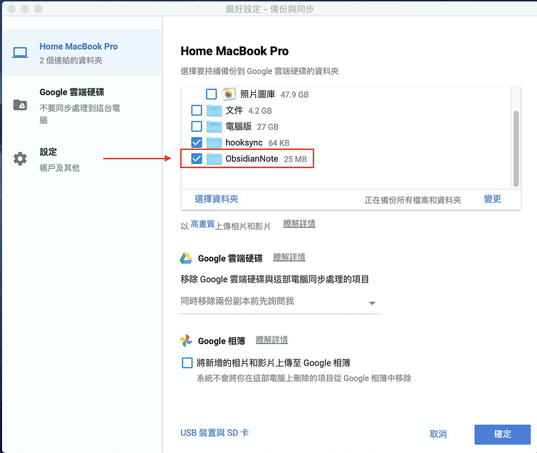Viewport: 537px width, 453px height.
Task: Open 瞭解詳情 link next to Google 雲端硬碟
Action: (289, 258)
